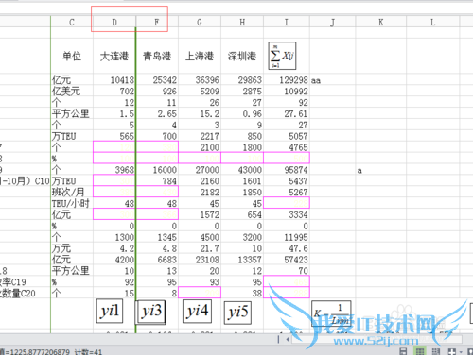Click the cell containing 43000
This screenshot has width=473, height=355.
coord(242,170)
